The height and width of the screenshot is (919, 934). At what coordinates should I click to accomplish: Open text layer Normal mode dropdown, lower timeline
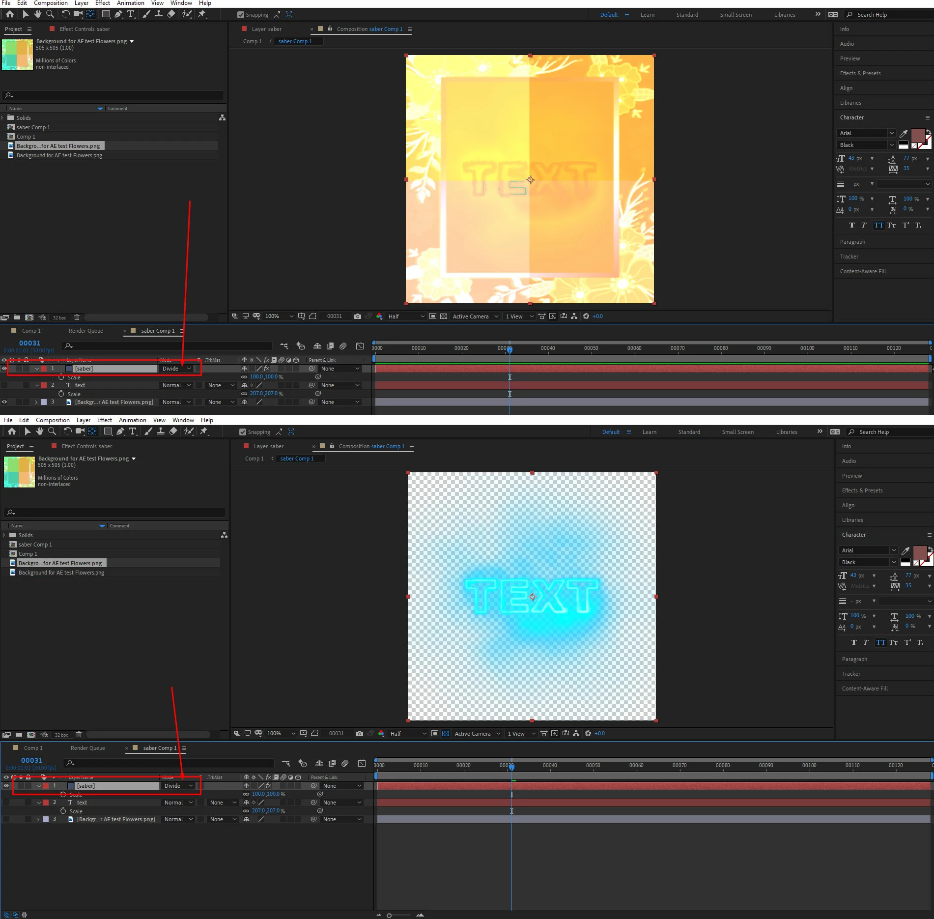click(179, 803)
